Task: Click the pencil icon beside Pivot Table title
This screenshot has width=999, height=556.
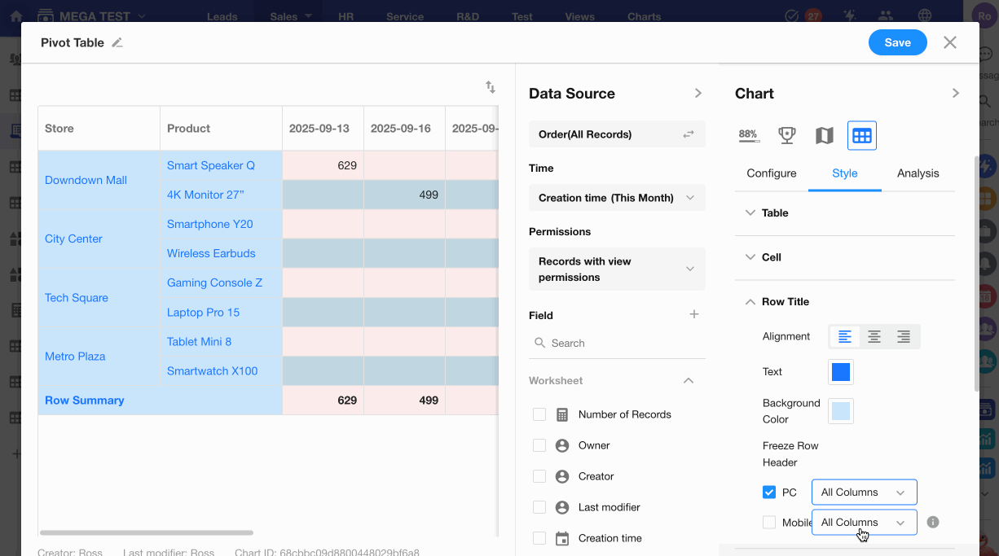Action: [x=117, y=43]
